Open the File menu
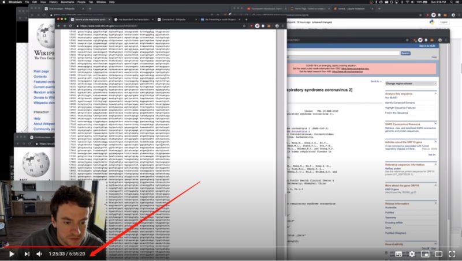462x261 pixels. tap(27, 2)
